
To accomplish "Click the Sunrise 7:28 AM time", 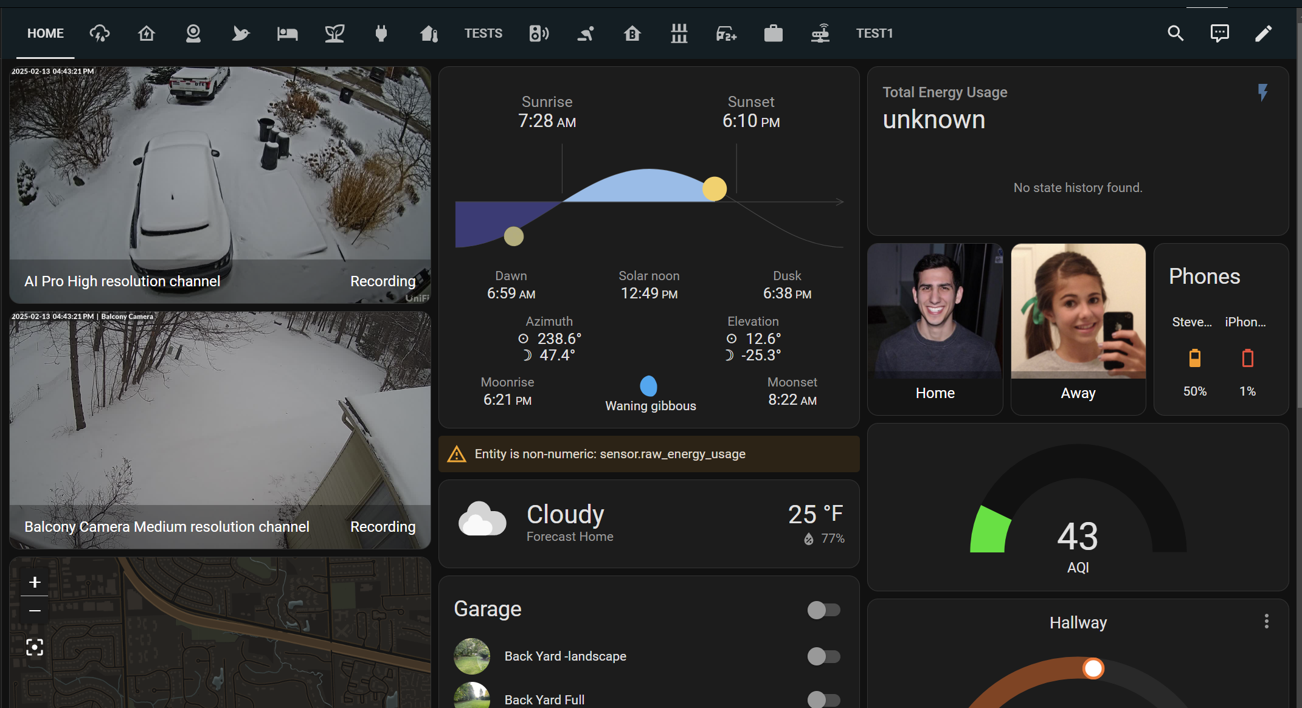I will (x=547, y=121).
